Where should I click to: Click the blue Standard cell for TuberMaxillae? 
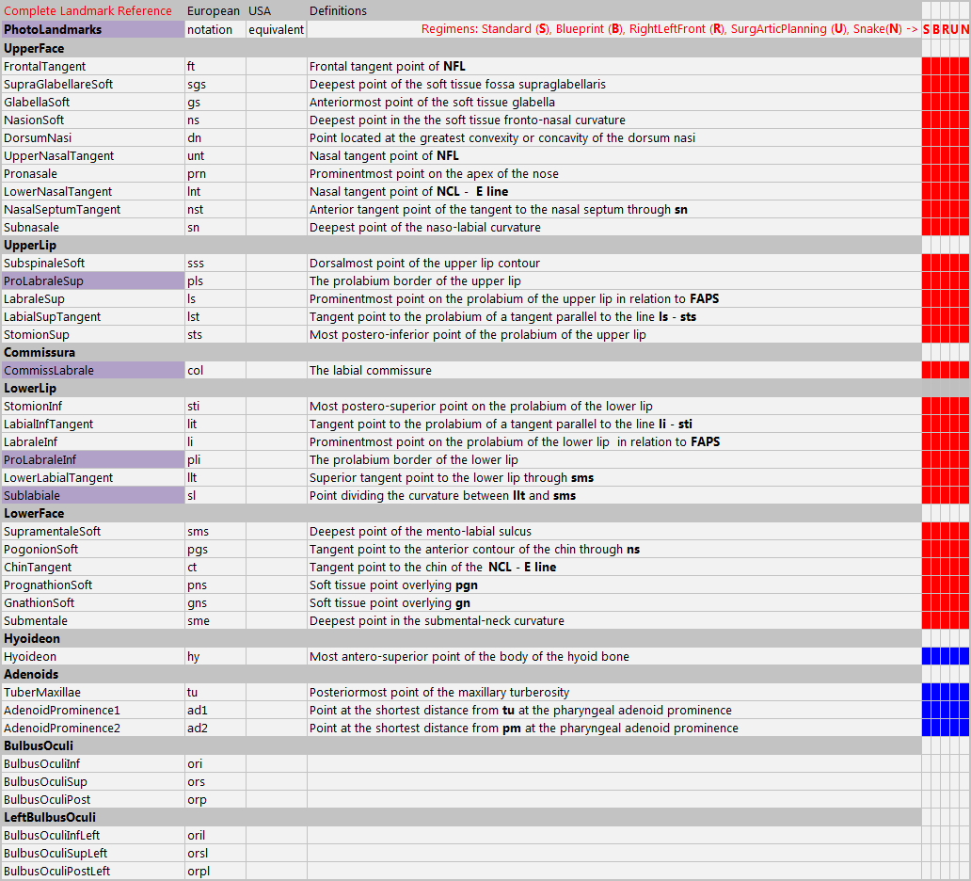926,692
